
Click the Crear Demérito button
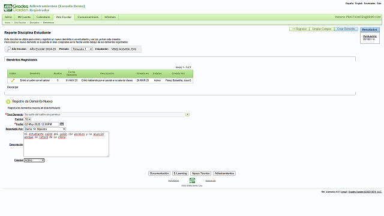pos(346,29)
